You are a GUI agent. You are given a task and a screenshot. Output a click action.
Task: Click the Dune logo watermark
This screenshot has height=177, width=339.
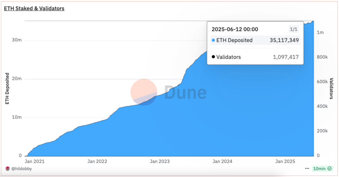tap(169, 92)
